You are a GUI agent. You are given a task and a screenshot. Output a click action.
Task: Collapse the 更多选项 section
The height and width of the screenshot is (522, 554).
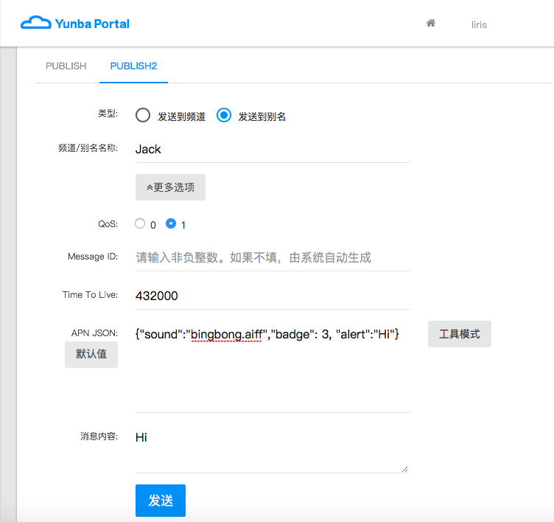click(x=170, y=187)
